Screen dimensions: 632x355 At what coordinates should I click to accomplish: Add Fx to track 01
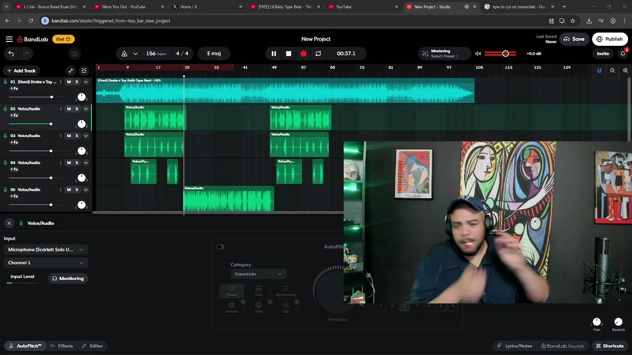pos(14,89)
